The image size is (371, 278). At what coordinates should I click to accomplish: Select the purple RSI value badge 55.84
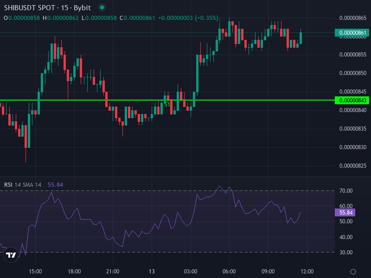tap(345, 212)
